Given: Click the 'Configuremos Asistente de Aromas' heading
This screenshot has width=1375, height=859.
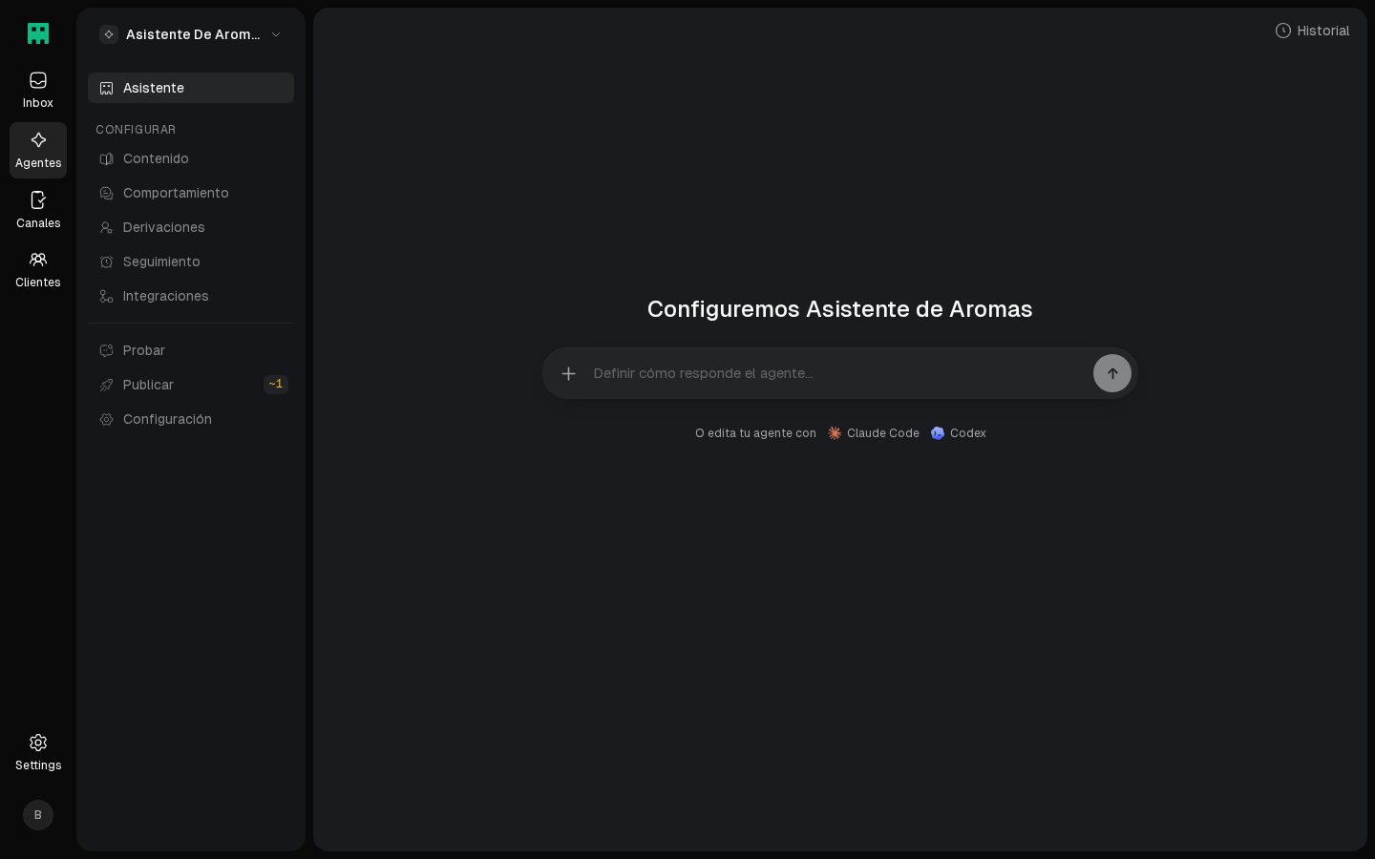Looking at the screenshot, I should tap(840, 309).
